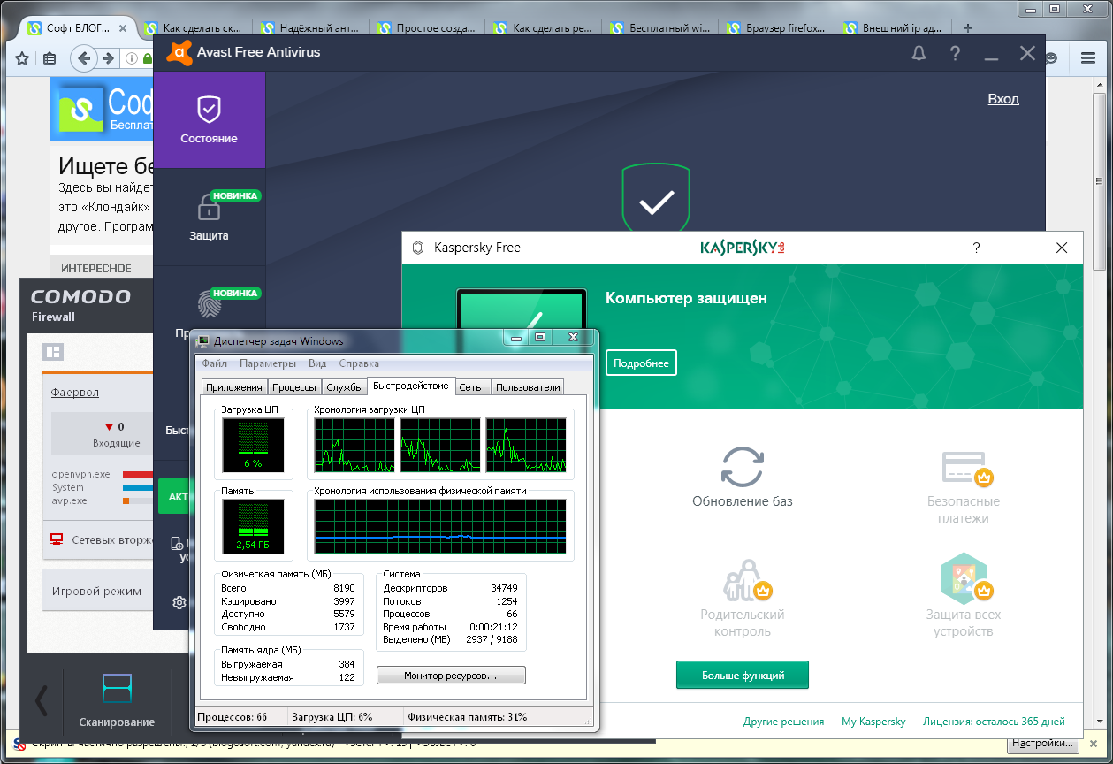Viewport: 1113px width, 764px height.
Task: Open Родительский контроль in Kaspersky
Action: tap(742, 599)
